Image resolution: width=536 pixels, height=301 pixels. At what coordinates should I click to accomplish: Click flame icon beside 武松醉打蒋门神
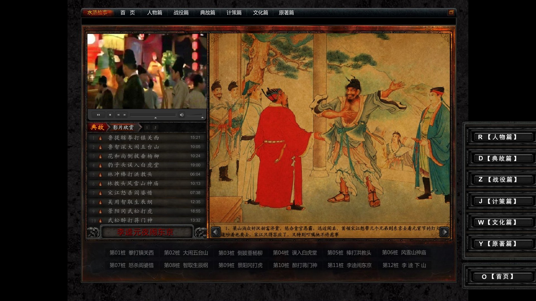click(x=100, y=220)
